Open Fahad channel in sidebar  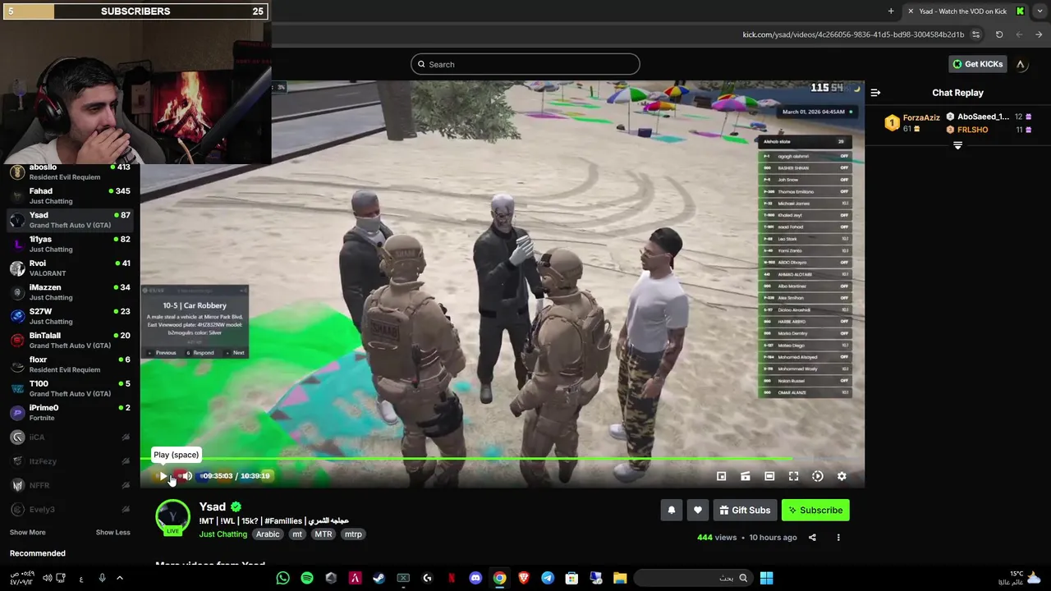point(70,196)
